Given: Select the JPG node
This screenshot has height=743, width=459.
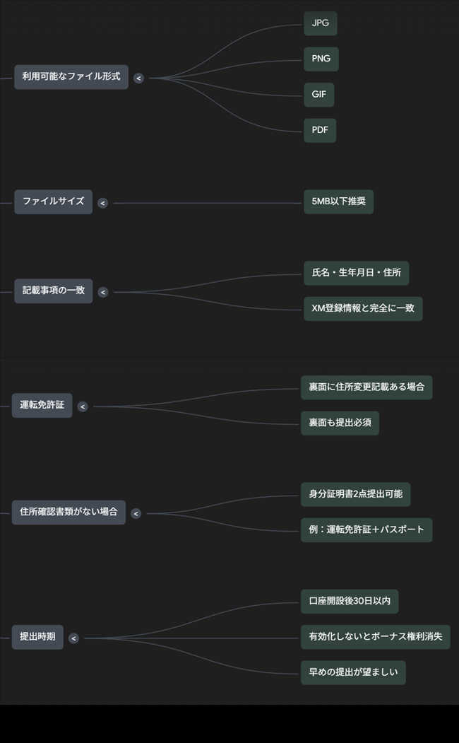Looking at the screenshot, I should tap(320, 23).
